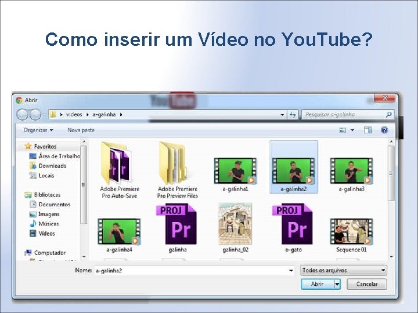Click the Favoritos star icon
The width and height of the screenshot is (418, 313).
click(28, 146)
